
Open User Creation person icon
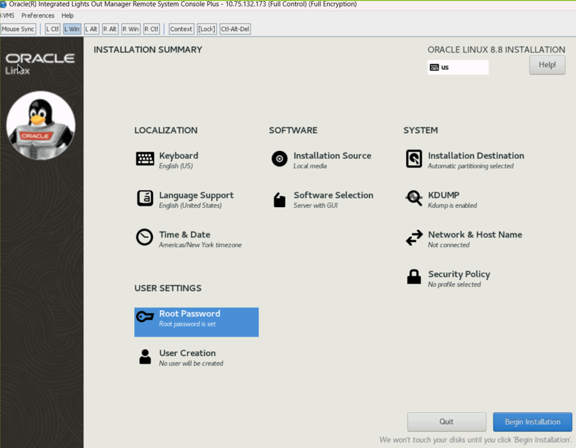point(145,357)
